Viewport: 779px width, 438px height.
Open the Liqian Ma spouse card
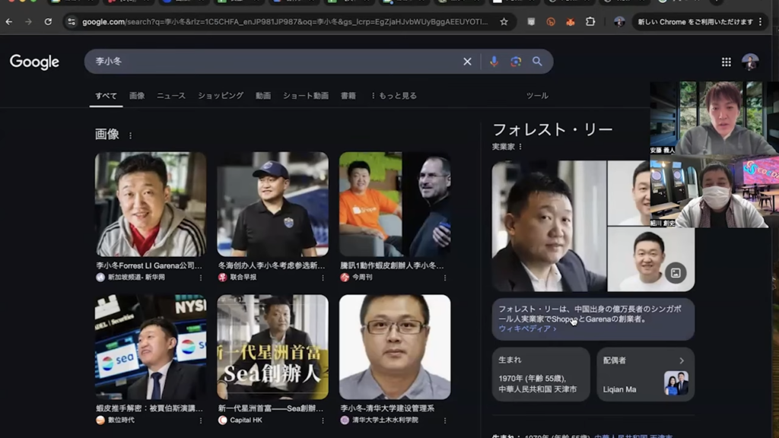tap(645, 374)
